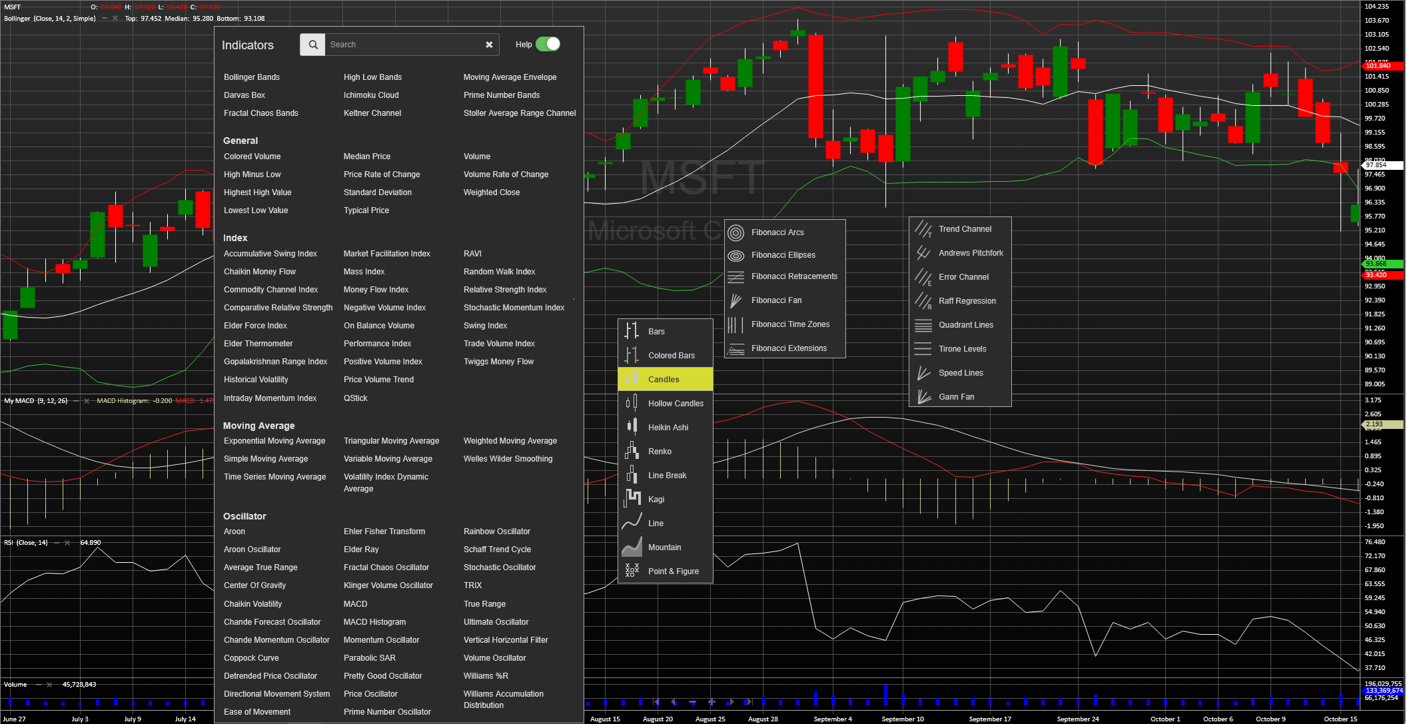Screen dimensions: 1407x724
Task: Remove the RSI indicator
Action: pyautogui.click(x=67, y=543)
